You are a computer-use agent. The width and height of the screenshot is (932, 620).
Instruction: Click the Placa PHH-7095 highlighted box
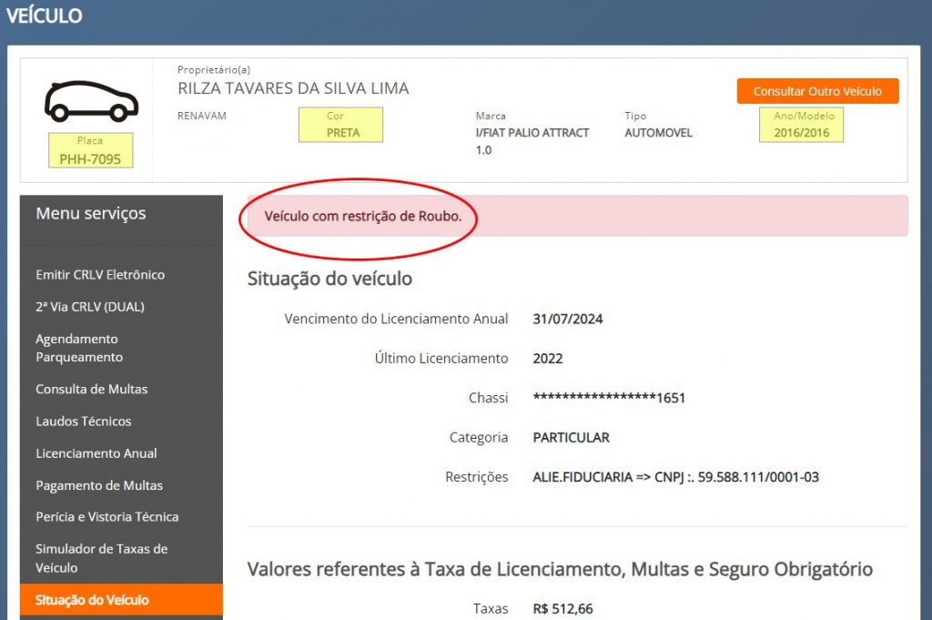coord(90,151)
